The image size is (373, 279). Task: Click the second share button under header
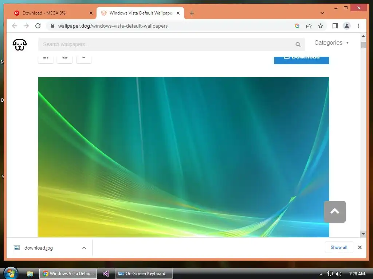click(x=65, y=60)
